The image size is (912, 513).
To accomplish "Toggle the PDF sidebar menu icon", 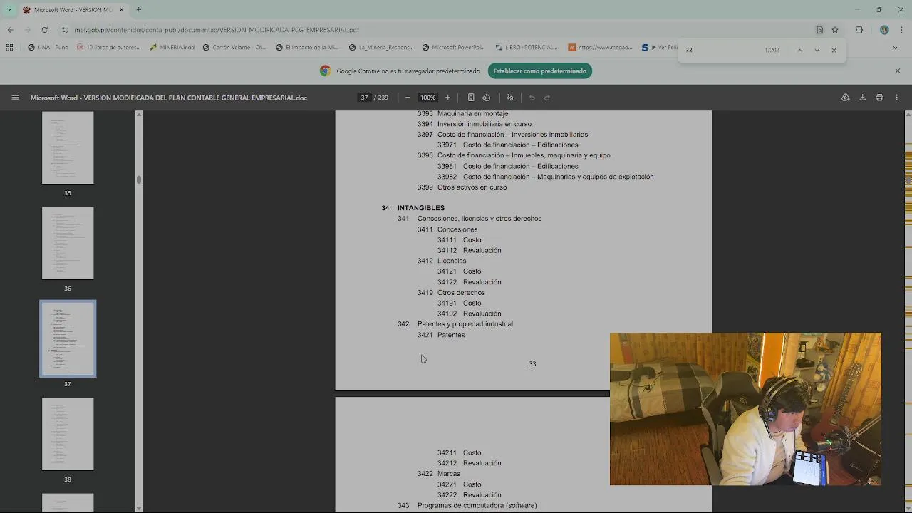I will (15, 98).
